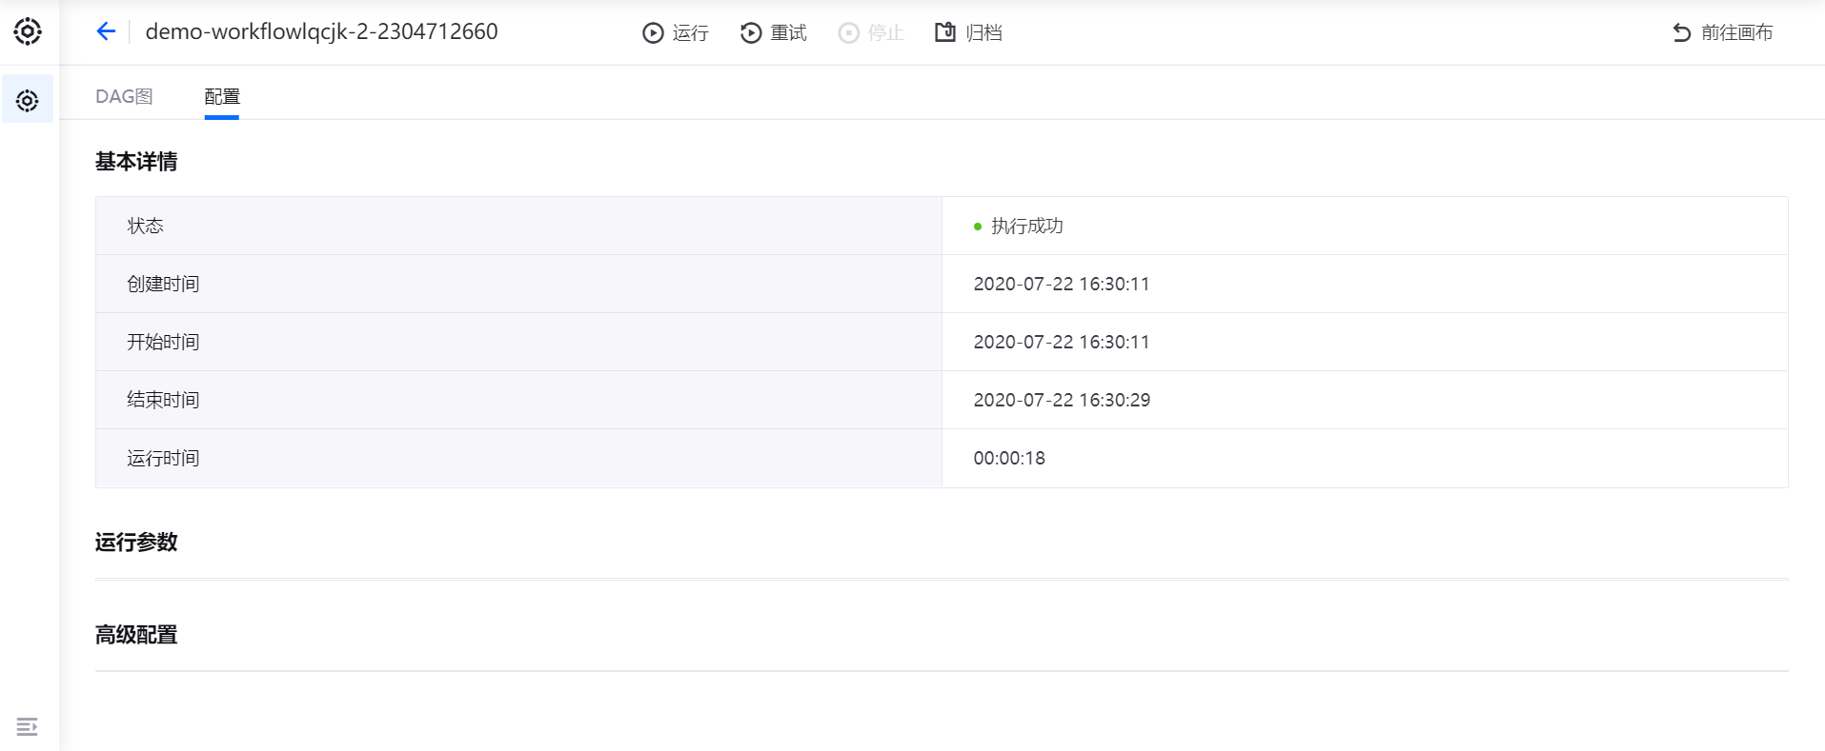
Task: Go back using the blue arrow icon
Action: (106, 31)
